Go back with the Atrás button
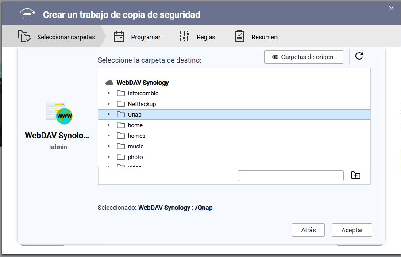Viewport: 401px width, 257px height. 308,230
